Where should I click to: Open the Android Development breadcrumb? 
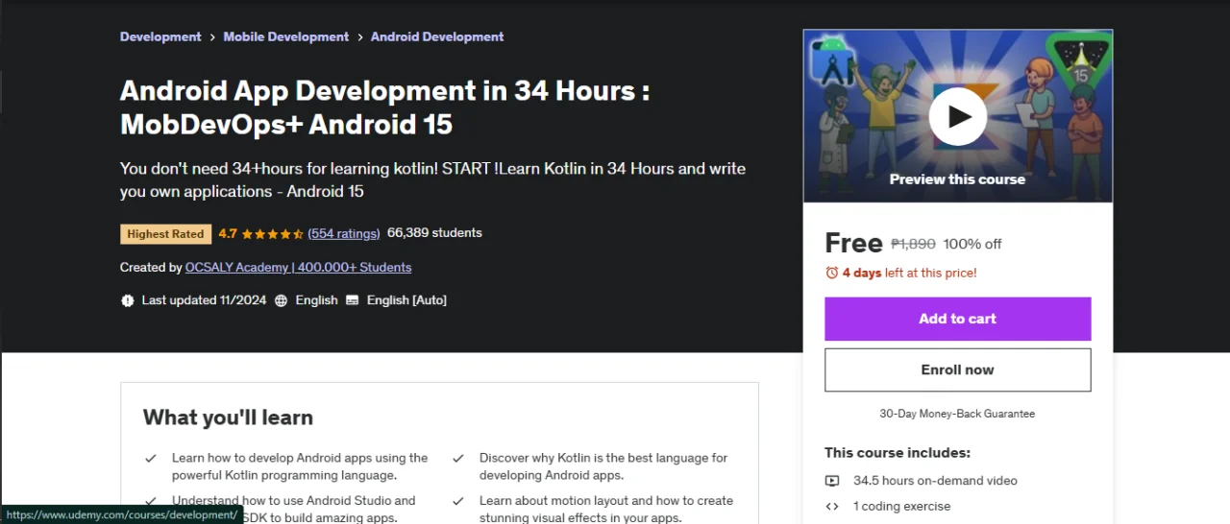[437, 36]
